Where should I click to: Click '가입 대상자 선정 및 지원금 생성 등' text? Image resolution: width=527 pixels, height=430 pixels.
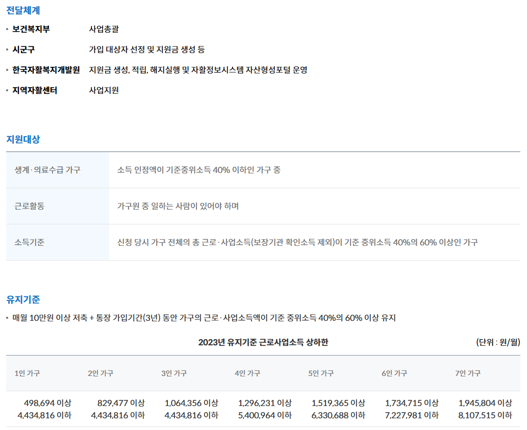(147, 49)
